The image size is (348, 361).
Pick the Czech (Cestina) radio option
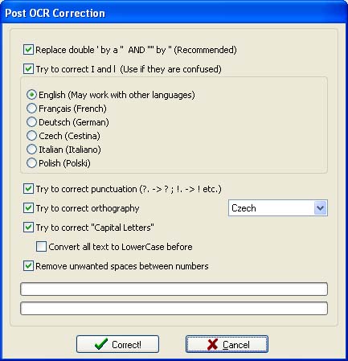pos(31,136)
